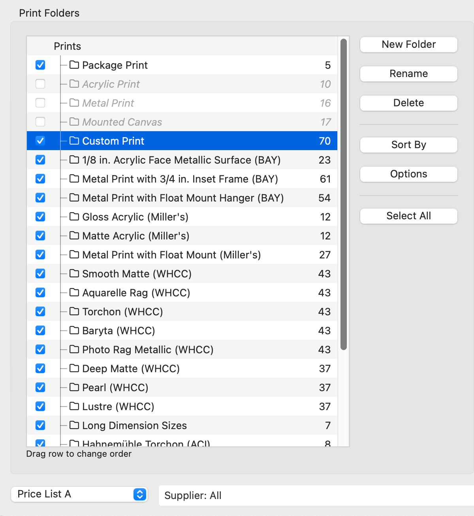Viewport: 474px width, 516px height.
Task: Click folder icon beside Long Dimension Sizes
Action: pos(74,425)
